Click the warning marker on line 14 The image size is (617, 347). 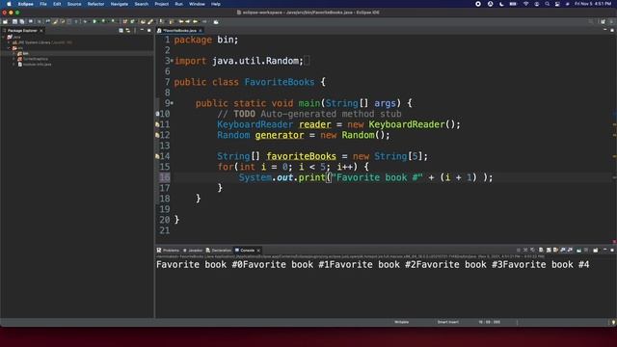(157, 156)
